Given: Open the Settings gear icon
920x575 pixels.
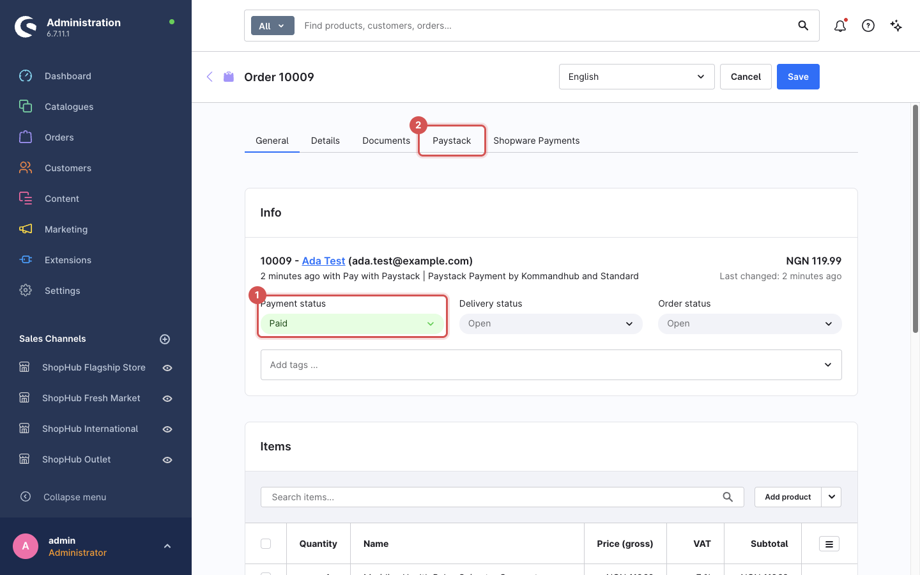Looking at the screenshot, I should click(x=26, y=291).
